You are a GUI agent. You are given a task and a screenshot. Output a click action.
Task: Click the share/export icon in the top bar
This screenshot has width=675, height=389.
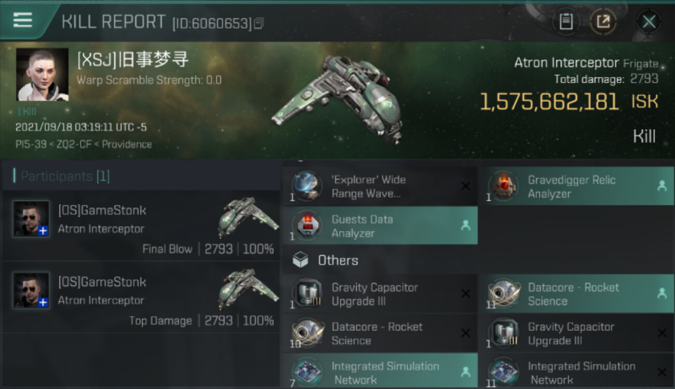603,22
